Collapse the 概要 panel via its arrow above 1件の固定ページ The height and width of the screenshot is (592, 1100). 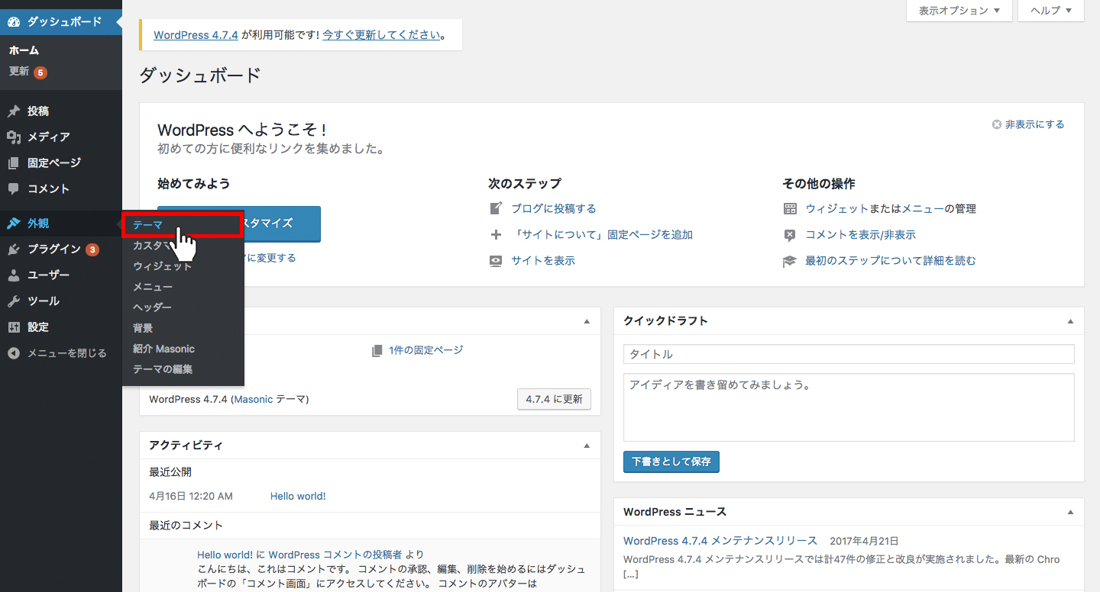click(587, 321)
